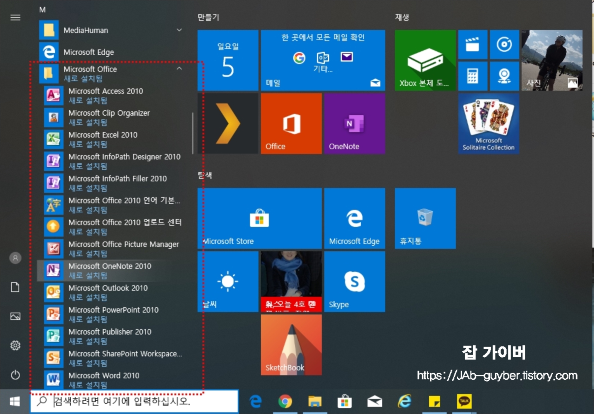Click the Power button

[15, 375]
